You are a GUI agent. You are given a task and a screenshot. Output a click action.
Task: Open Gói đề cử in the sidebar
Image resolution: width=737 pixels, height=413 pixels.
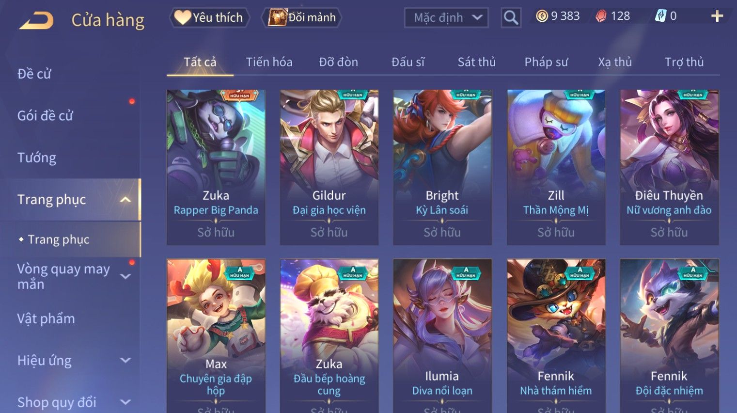point(45,116)
